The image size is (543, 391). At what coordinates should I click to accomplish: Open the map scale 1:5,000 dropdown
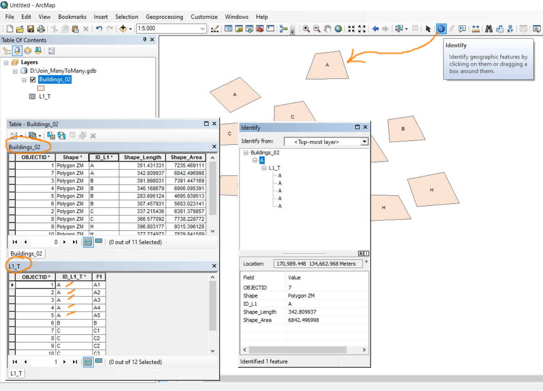[202, 29]
